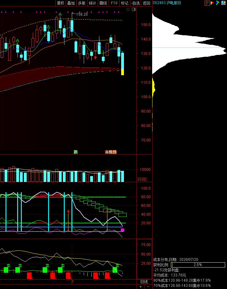Screen dimensions: 227x289
Task: Open F10 company info
Action: point(114,3)
